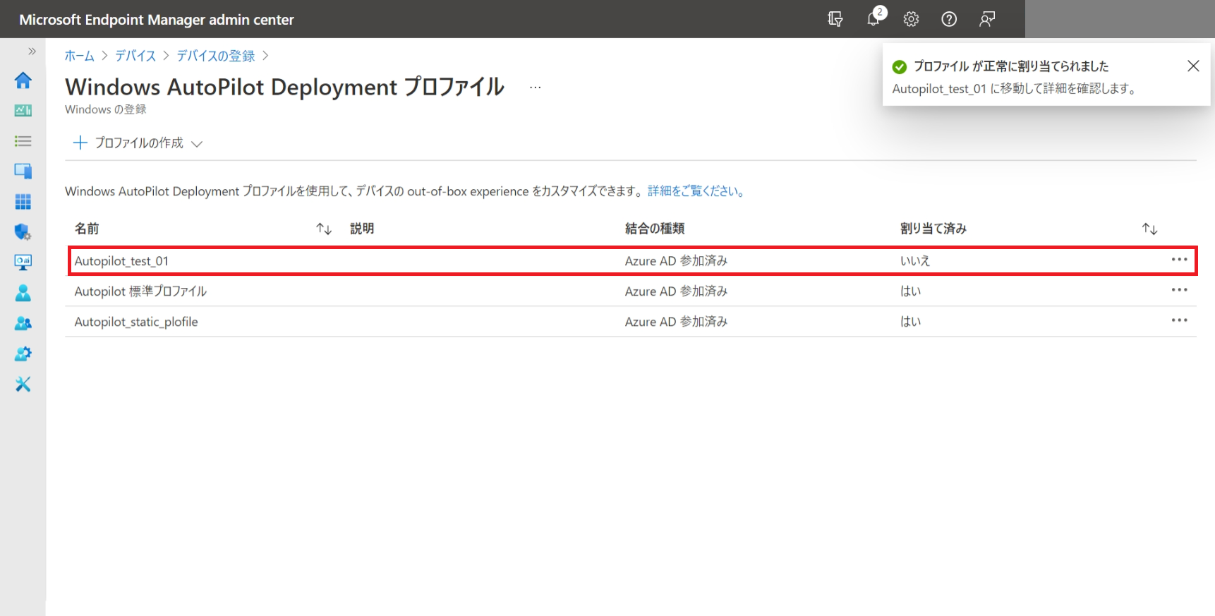
Task: Click Microsoft Endpoint Manager admin center title
Action: tap(157, 20)
